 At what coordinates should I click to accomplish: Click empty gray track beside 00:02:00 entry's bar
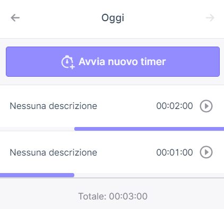(37, 129)
